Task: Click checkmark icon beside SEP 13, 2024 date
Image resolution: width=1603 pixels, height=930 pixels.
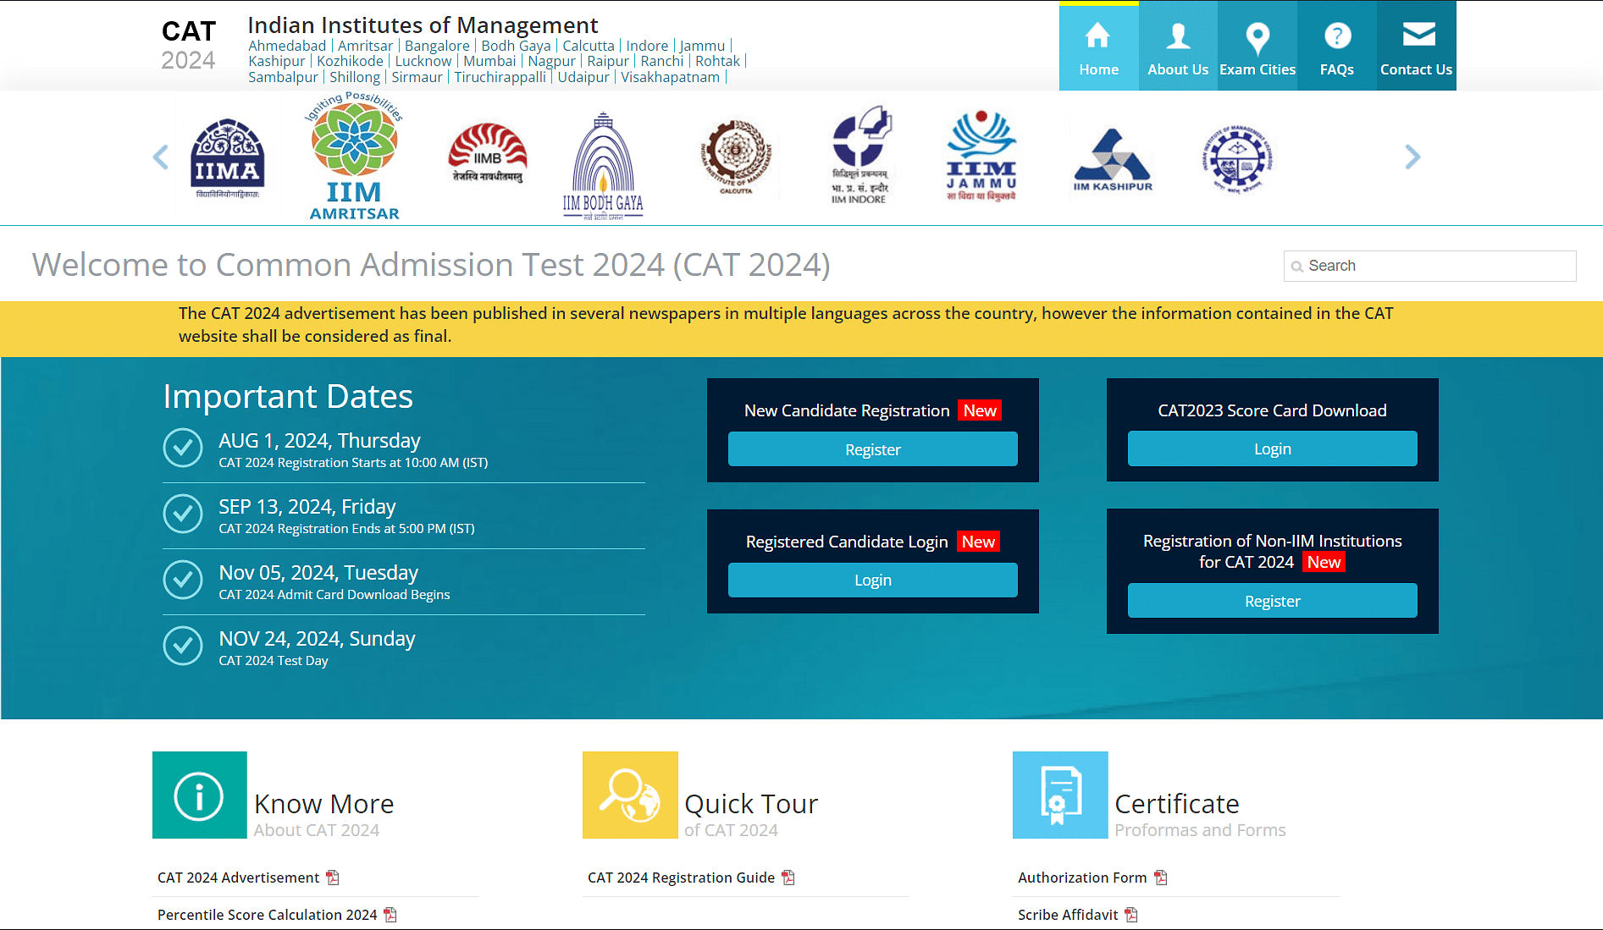Action: tap(183, 514)
